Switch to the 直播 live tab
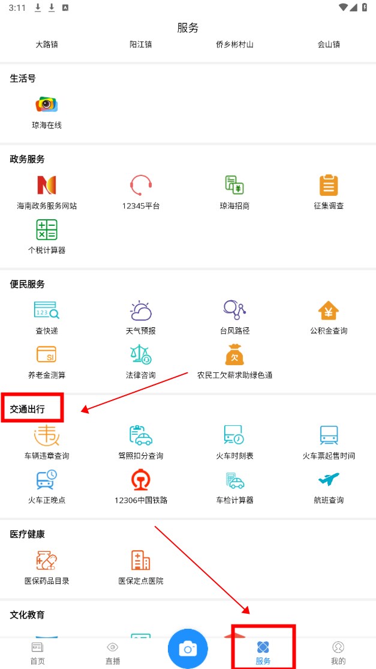Viewport: 376px width, 669px height. tap(112, 653)
